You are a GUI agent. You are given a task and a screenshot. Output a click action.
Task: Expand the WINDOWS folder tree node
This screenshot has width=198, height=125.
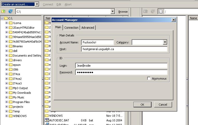(x=6, y=116)
